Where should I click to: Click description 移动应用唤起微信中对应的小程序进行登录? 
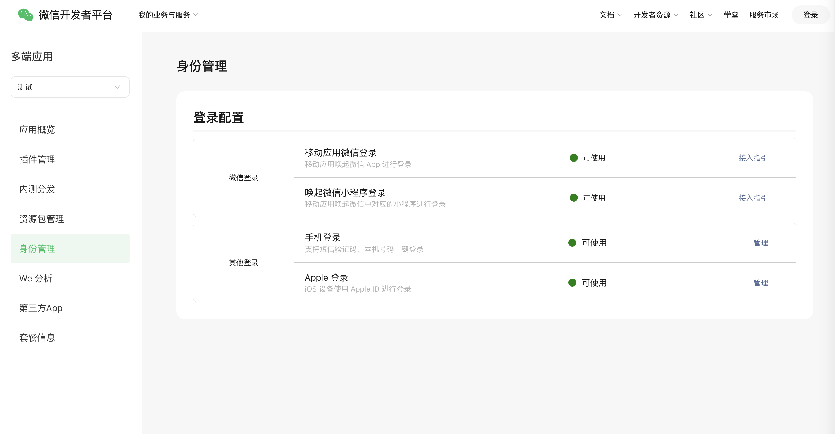pyautogui.click(x=375, y=204)
